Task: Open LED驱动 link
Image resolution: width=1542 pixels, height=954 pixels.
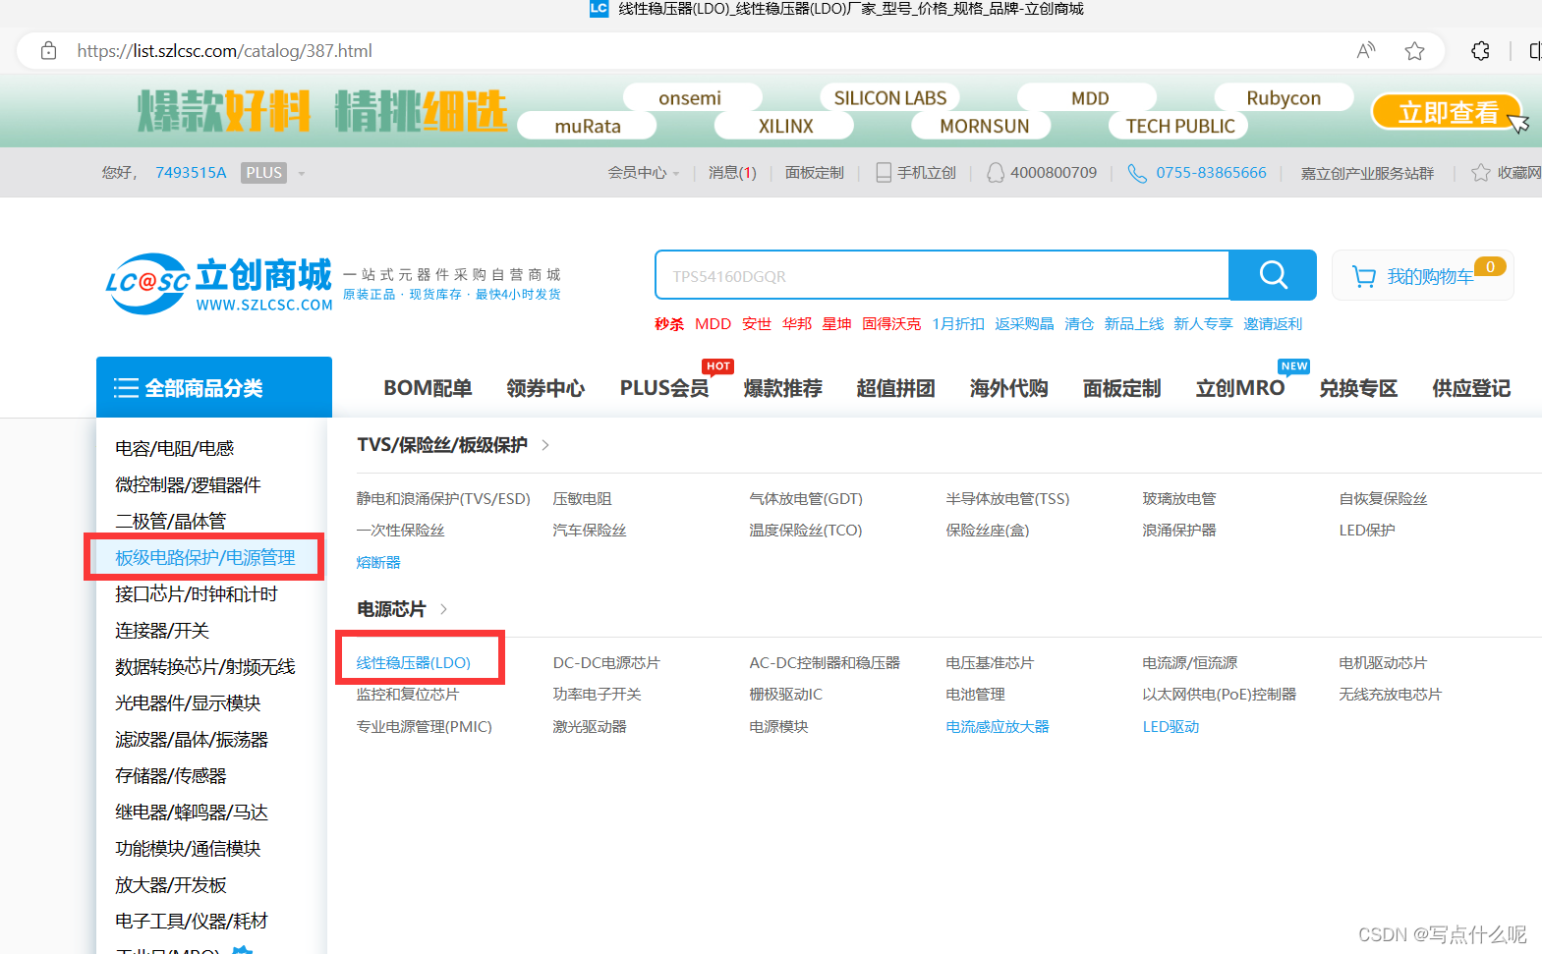Action: point(1171,727)
